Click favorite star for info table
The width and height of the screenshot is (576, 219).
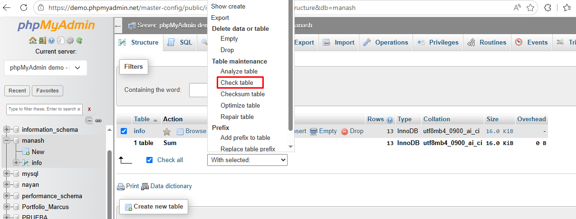tap(167, 131)
